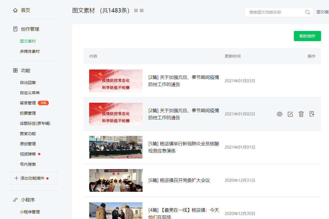
Task: Select 图文素材 in the sidebar
Action: (x=28, y=41)
